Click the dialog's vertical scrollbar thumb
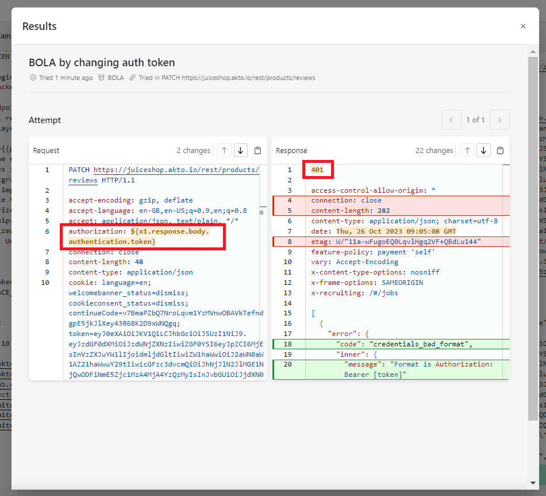 (533, 239)
